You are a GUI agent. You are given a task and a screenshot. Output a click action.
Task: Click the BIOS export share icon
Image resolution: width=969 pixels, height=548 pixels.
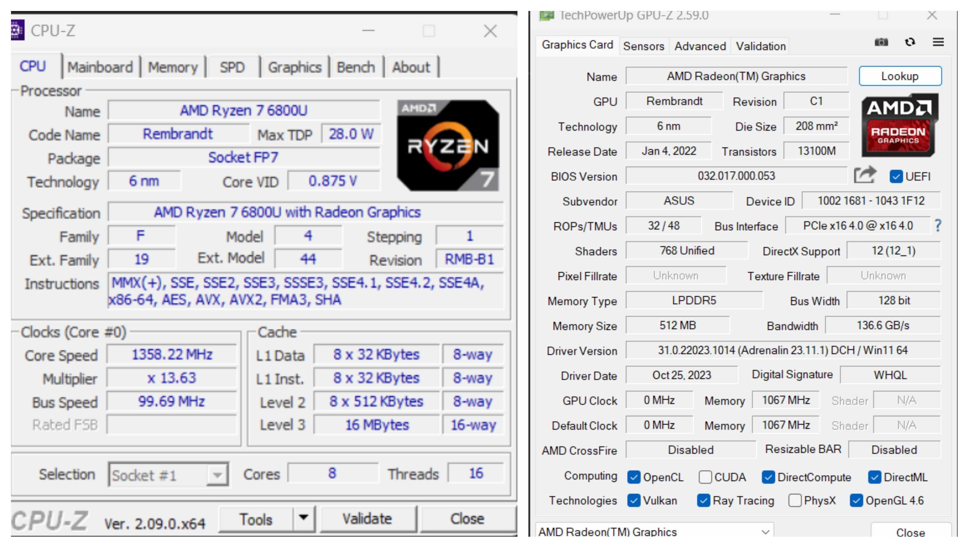[x=865, y=175]
